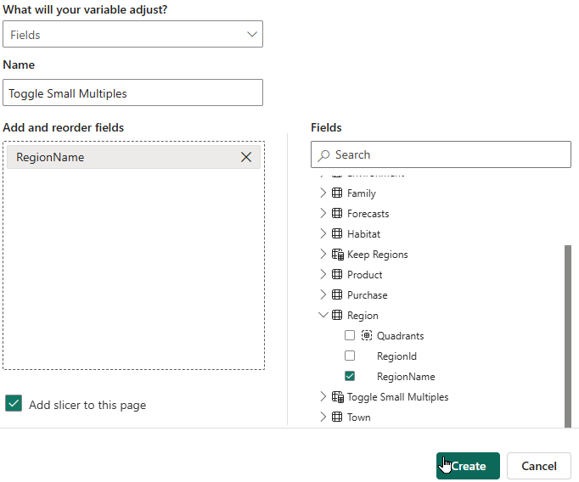This screenshot has width=579, height=482.
Task: Edit the Name field 'Toggle Small Multiples'
Action: (132, 92)
